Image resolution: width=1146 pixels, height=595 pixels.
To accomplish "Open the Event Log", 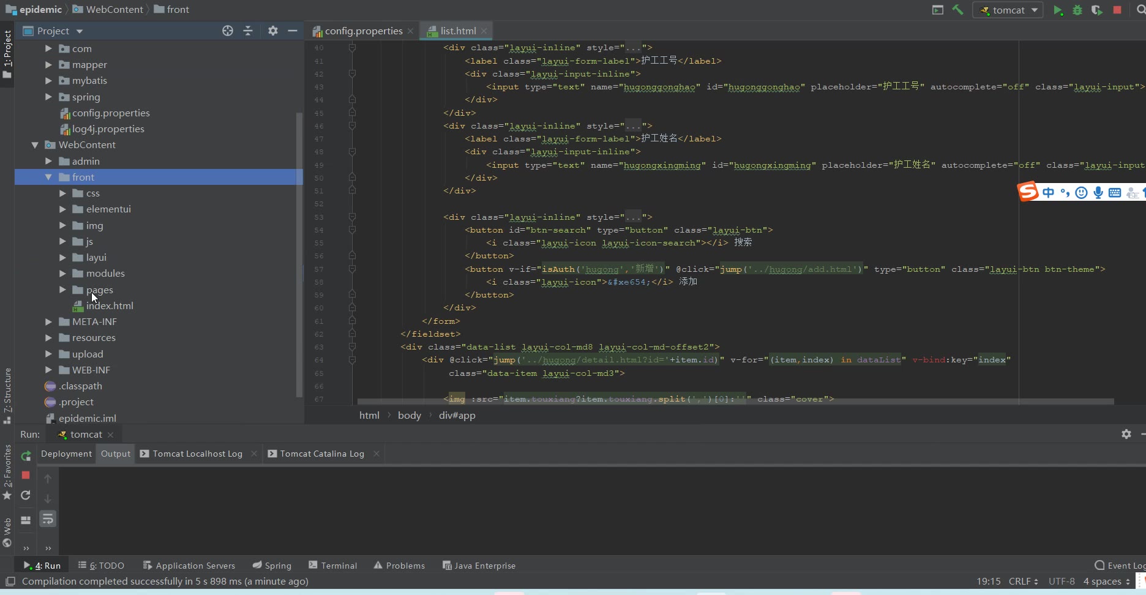I will 1120,566.
